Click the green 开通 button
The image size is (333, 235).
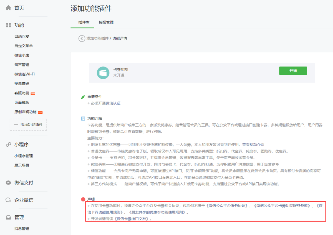293,71
